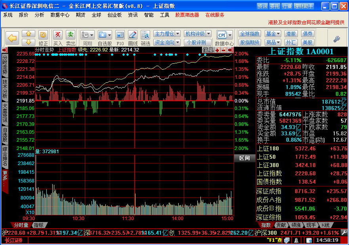This screenshot has height=245, width=349.
Task: Open the red 股票筛选器 menu item
Action: pos(187,15)
